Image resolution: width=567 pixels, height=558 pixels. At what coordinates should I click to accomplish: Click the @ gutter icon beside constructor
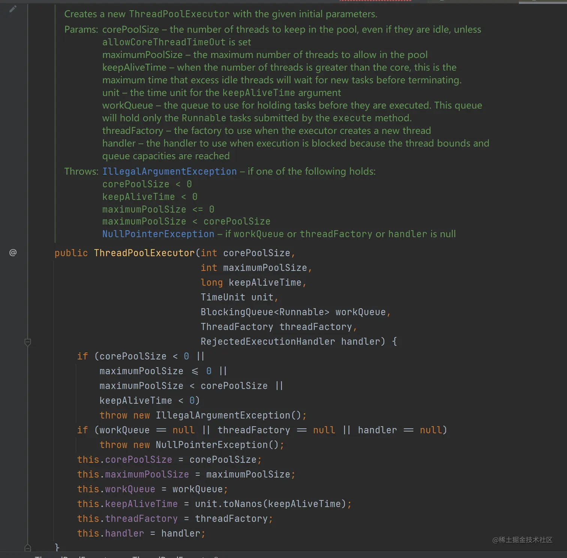tap(13, 252)
